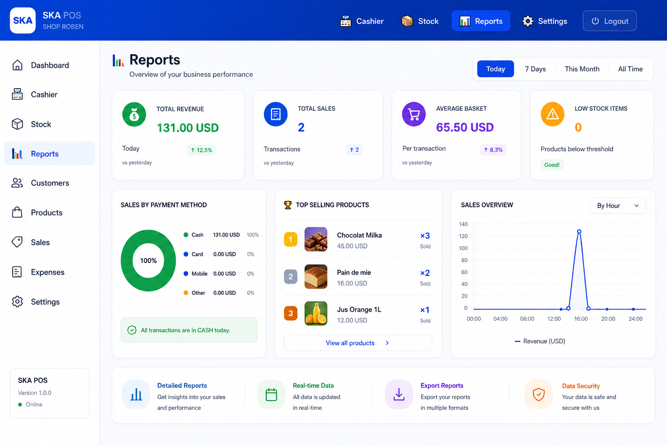This screenshot has height=445, width=667.
Task: Open Reports in the top navigation
Action: pyautogui.click(x=481, y=21)
